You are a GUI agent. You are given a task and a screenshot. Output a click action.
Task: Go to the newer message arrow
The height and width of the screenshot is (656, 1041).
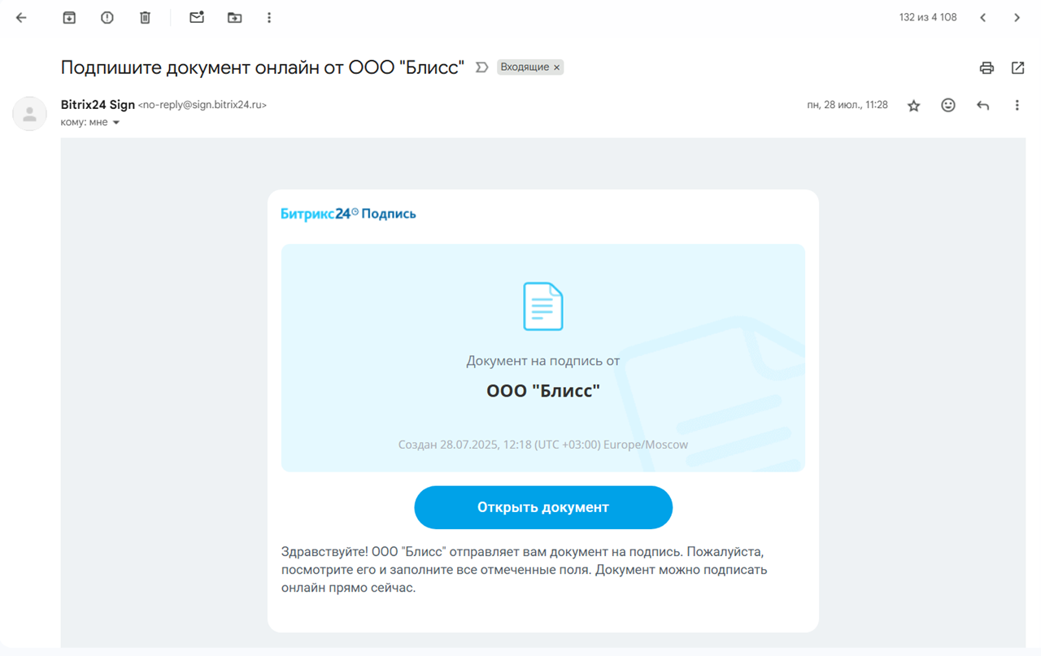tap(983, 18)
